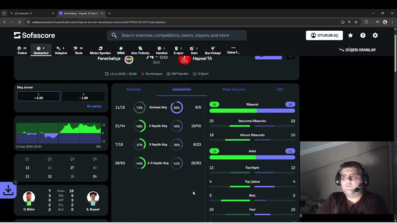
Task: Close the download widget with X
Action: [x=16, y=182]
